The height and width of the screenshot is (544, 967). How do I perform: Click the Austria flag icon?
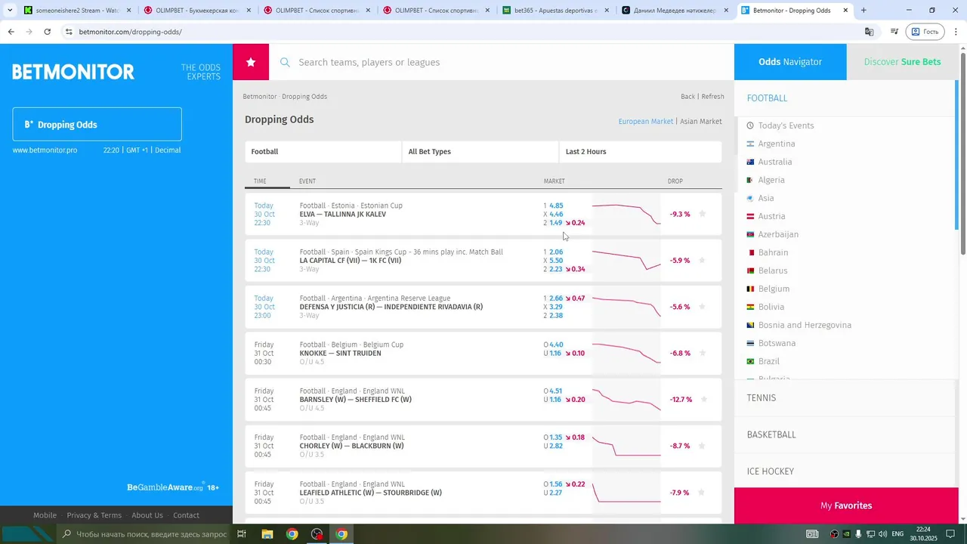[x=750, y=216]
